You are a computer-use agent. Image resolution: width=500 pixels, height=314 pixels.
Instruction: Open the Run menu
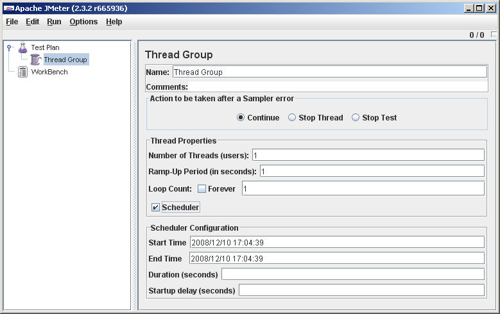(54, 22)
